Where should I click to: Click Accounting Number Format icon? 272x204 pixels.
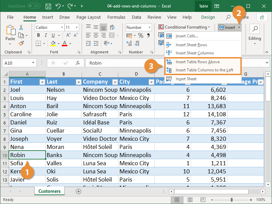tap(129, 36)
